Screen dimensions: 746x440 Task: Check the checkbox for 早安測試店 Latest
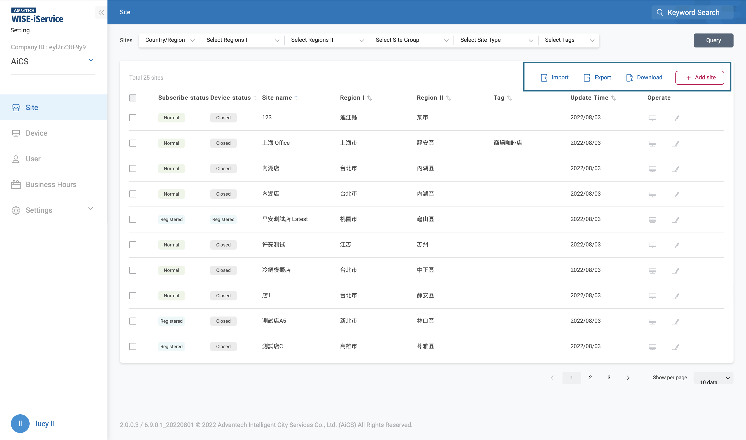pos(133,219)
